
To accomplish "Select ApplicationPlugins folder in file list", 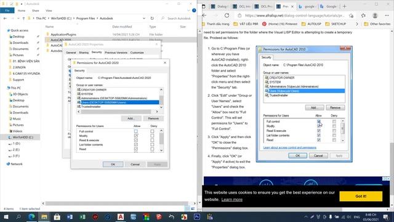I will click(x=63, y=35).
